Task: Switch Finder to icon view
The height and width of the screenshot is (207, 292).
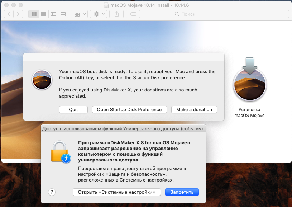Action: (x=34, y=14)
